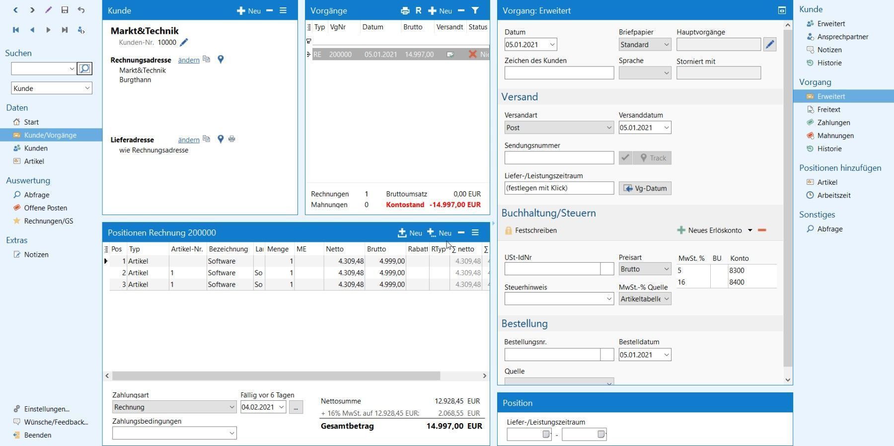Viewport: 894px width, 446px height.
Task: Expand the Zahlungsart dropdown showing Rechnung
Action: pyautogui.click(x=174, y=407)
